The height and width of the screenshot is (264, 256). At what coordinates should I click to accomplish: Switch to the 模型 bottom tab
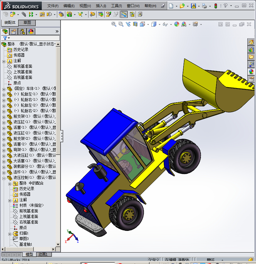click(29, 254)
